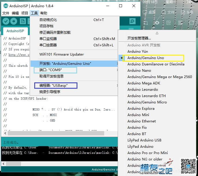
Task: Select Arduino Leonardo ETH board
Action: pyautogui.click(x=157, y=96)
